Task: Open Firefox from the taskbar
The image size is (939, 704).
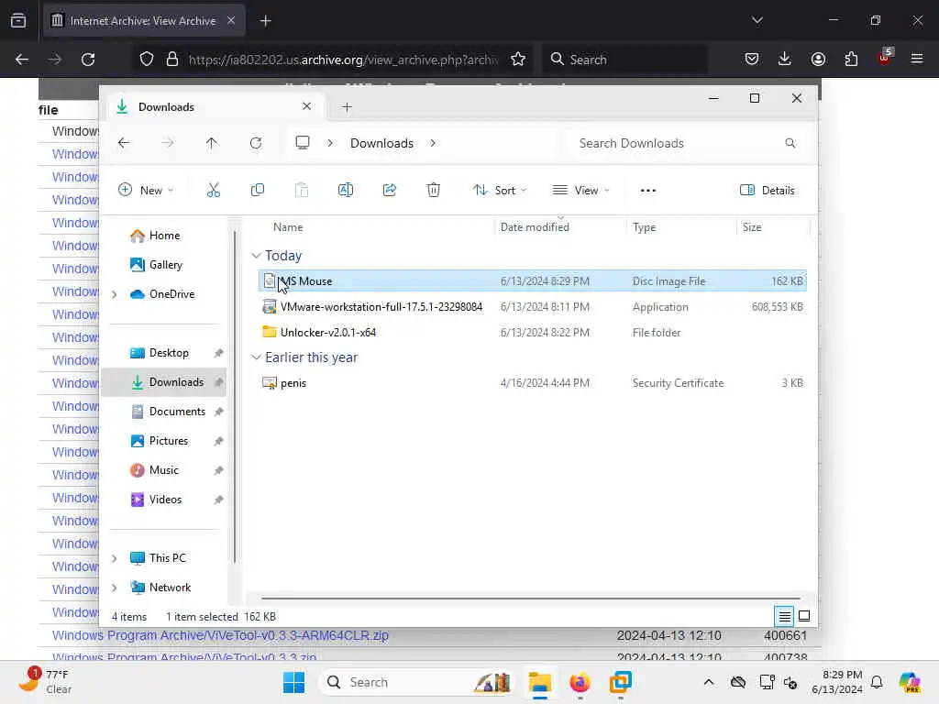Action: click(x=580, y=682)
